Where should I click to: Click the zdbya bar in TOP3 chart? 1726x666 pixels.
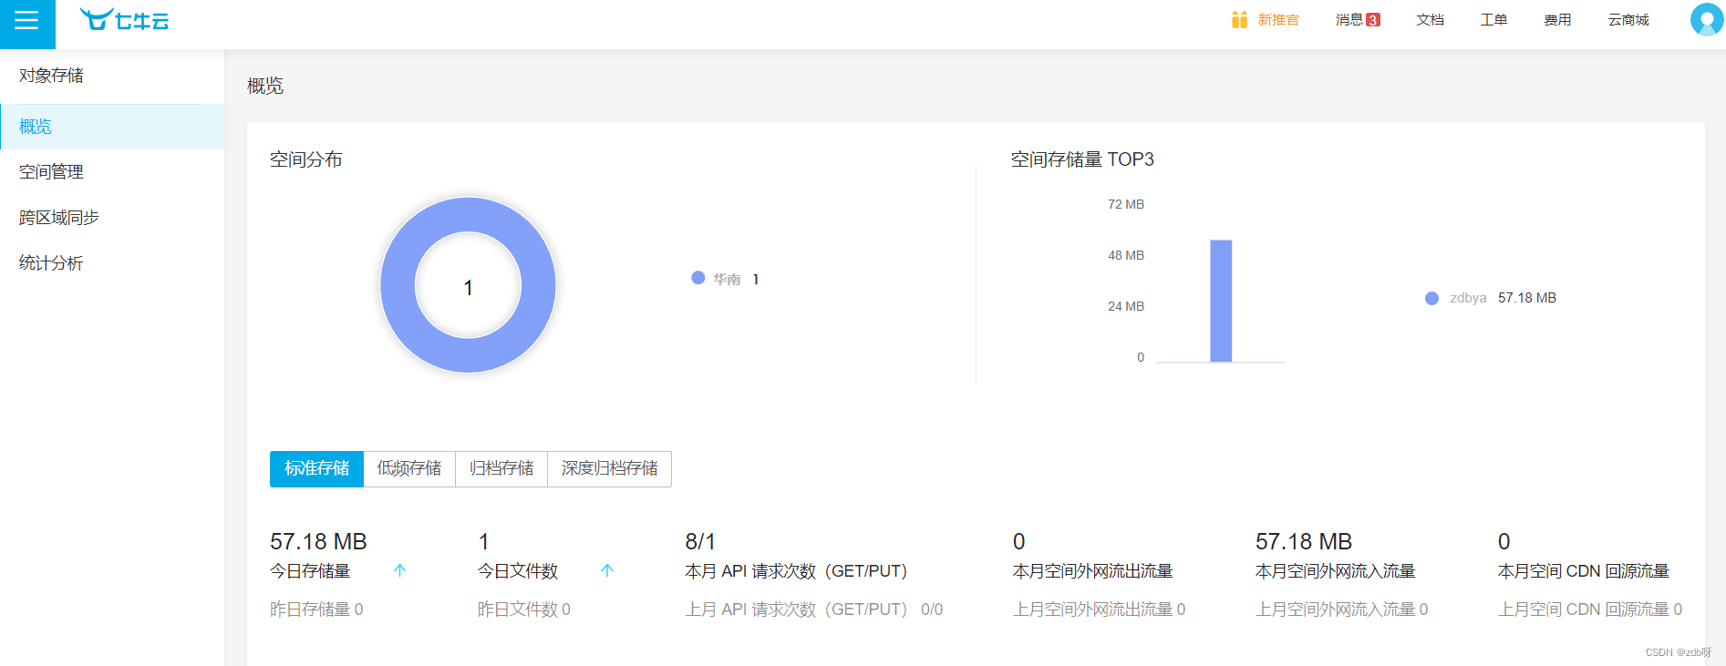1221,301
